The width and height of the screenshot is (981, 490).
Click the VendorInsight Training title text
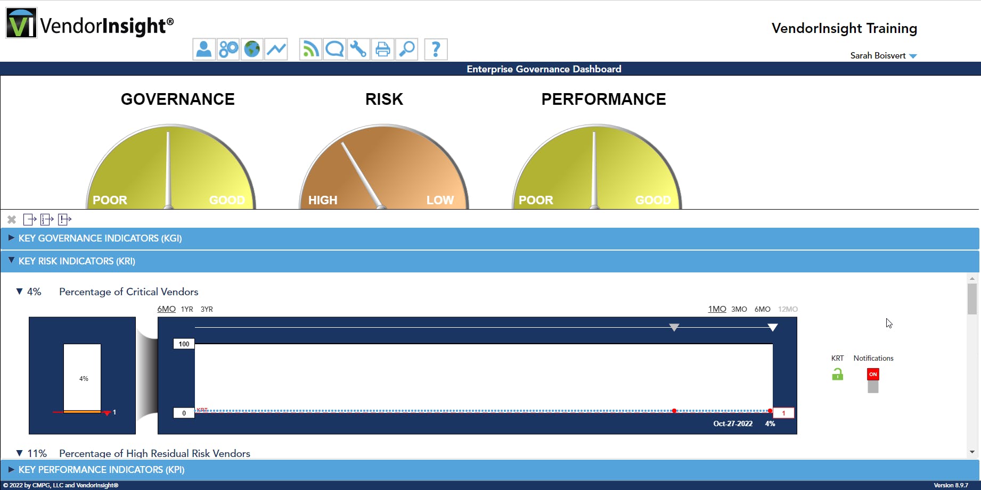tap(844, 28)
